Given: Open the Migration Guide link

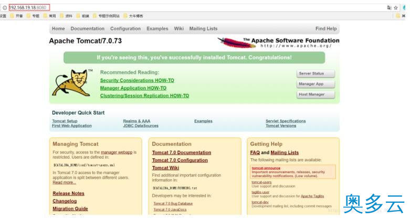Looking at the screenshot, I should [70, 209].
